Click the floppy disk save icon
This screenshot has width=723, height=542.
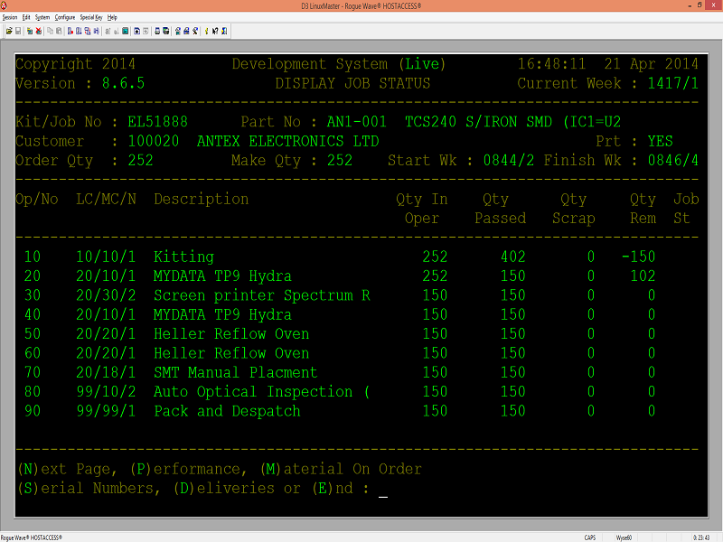(18, 31)
